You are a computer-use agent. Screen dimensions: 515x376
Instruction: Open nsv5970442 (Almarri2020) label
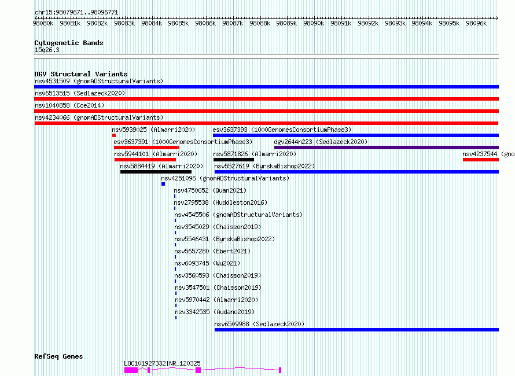pyautogui.click(x=217, y=300)
